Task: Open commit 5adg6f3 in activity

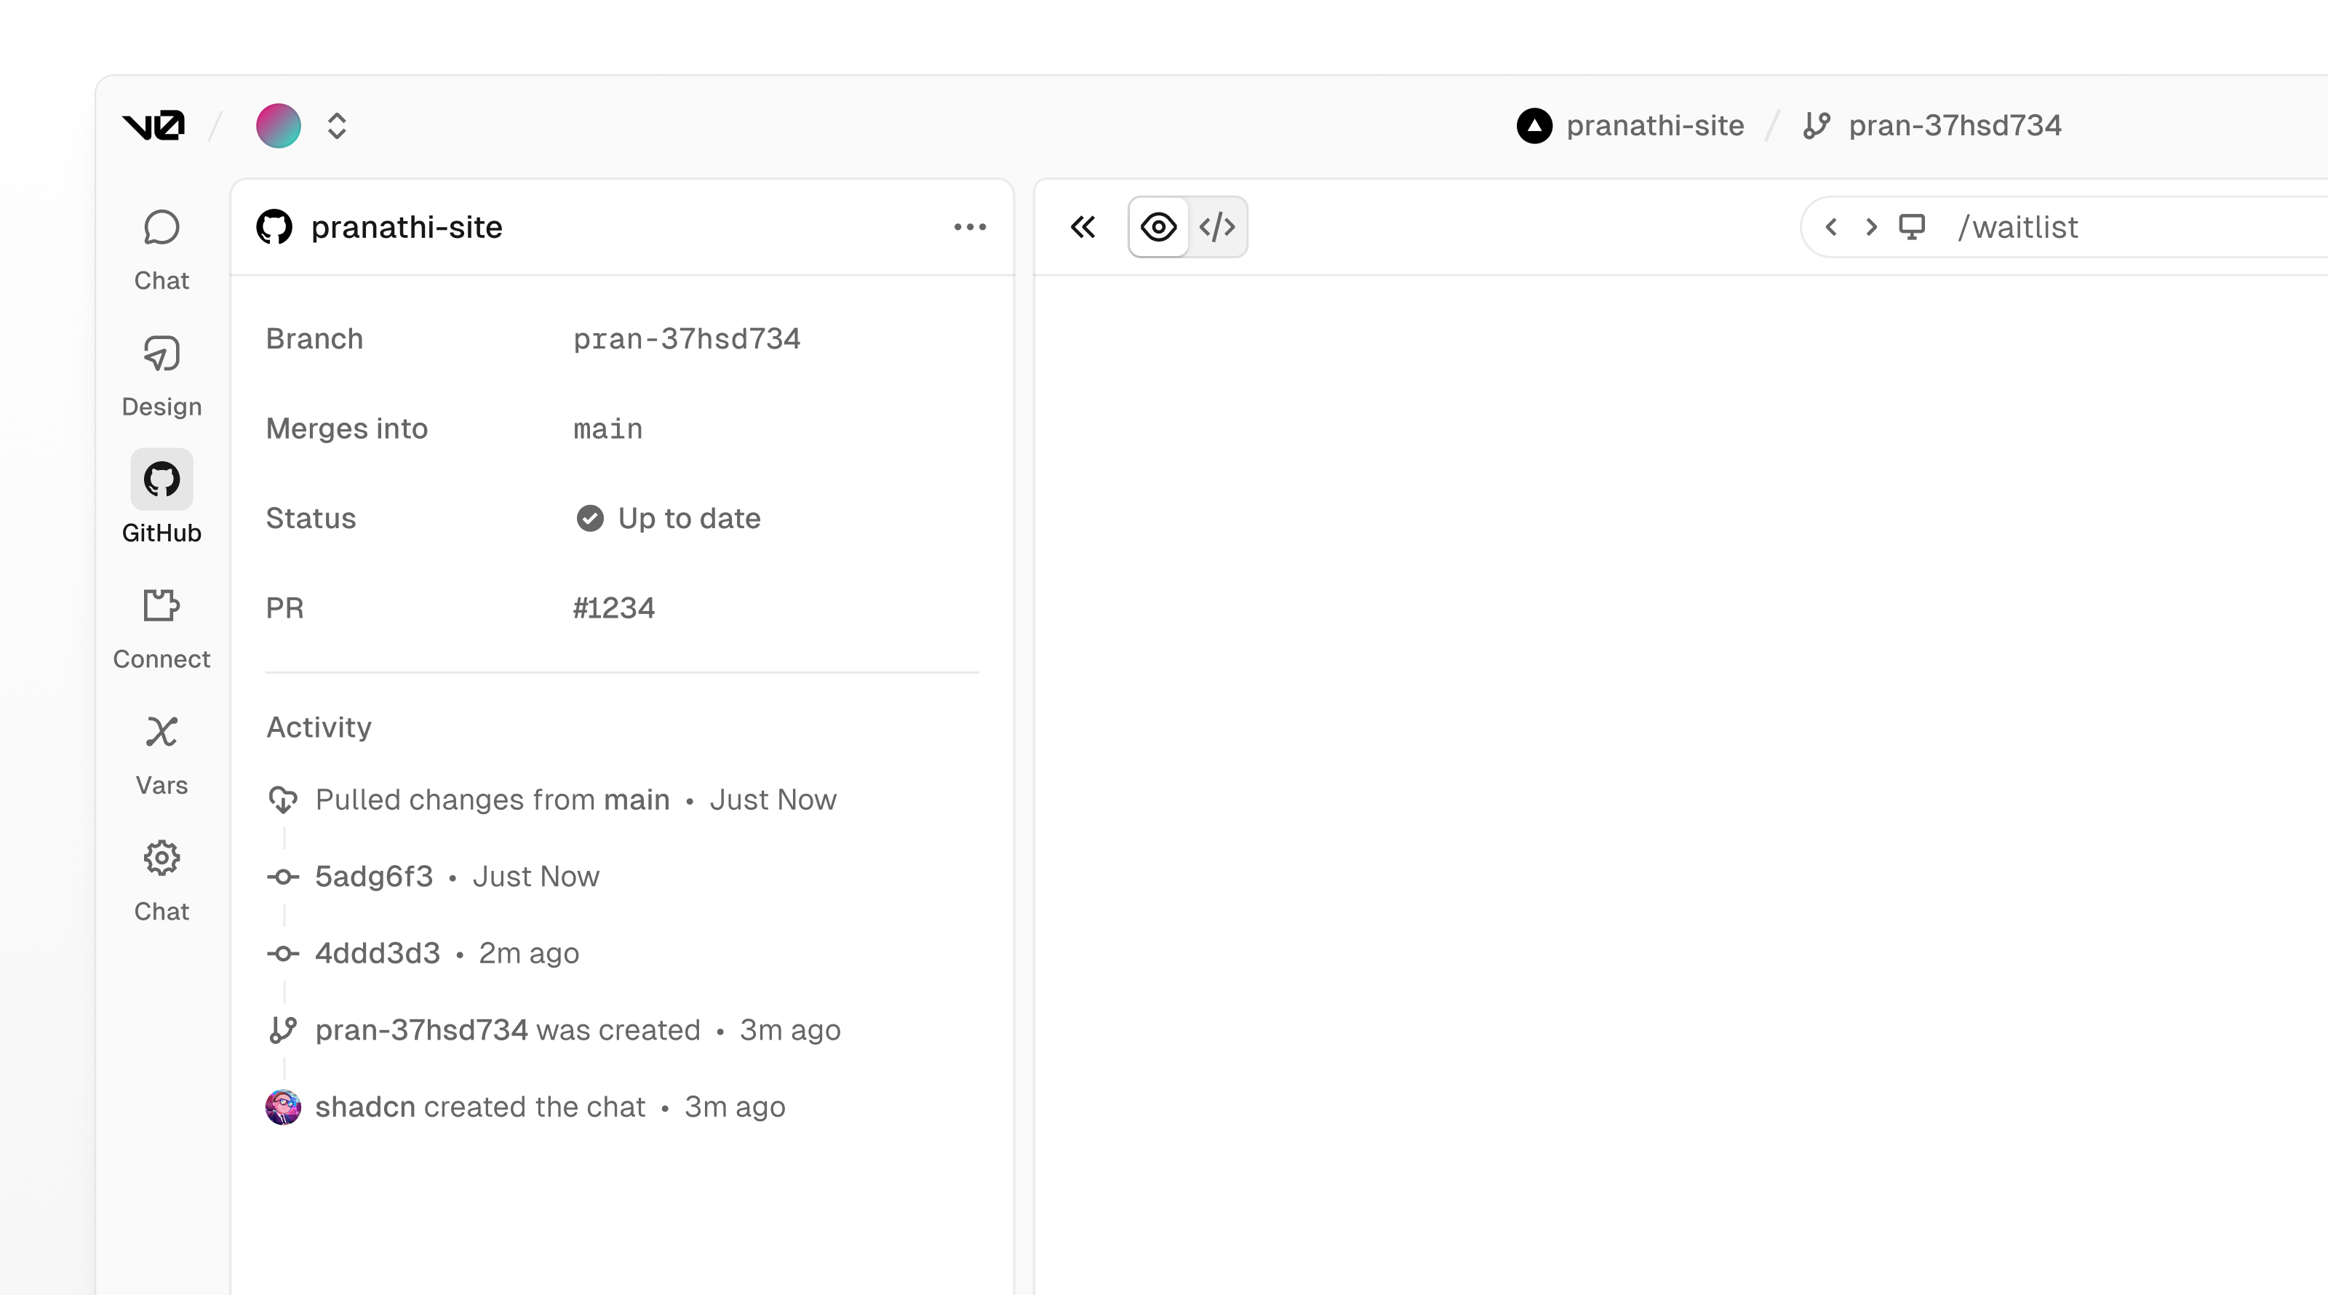Action: (x=374, y=877)
